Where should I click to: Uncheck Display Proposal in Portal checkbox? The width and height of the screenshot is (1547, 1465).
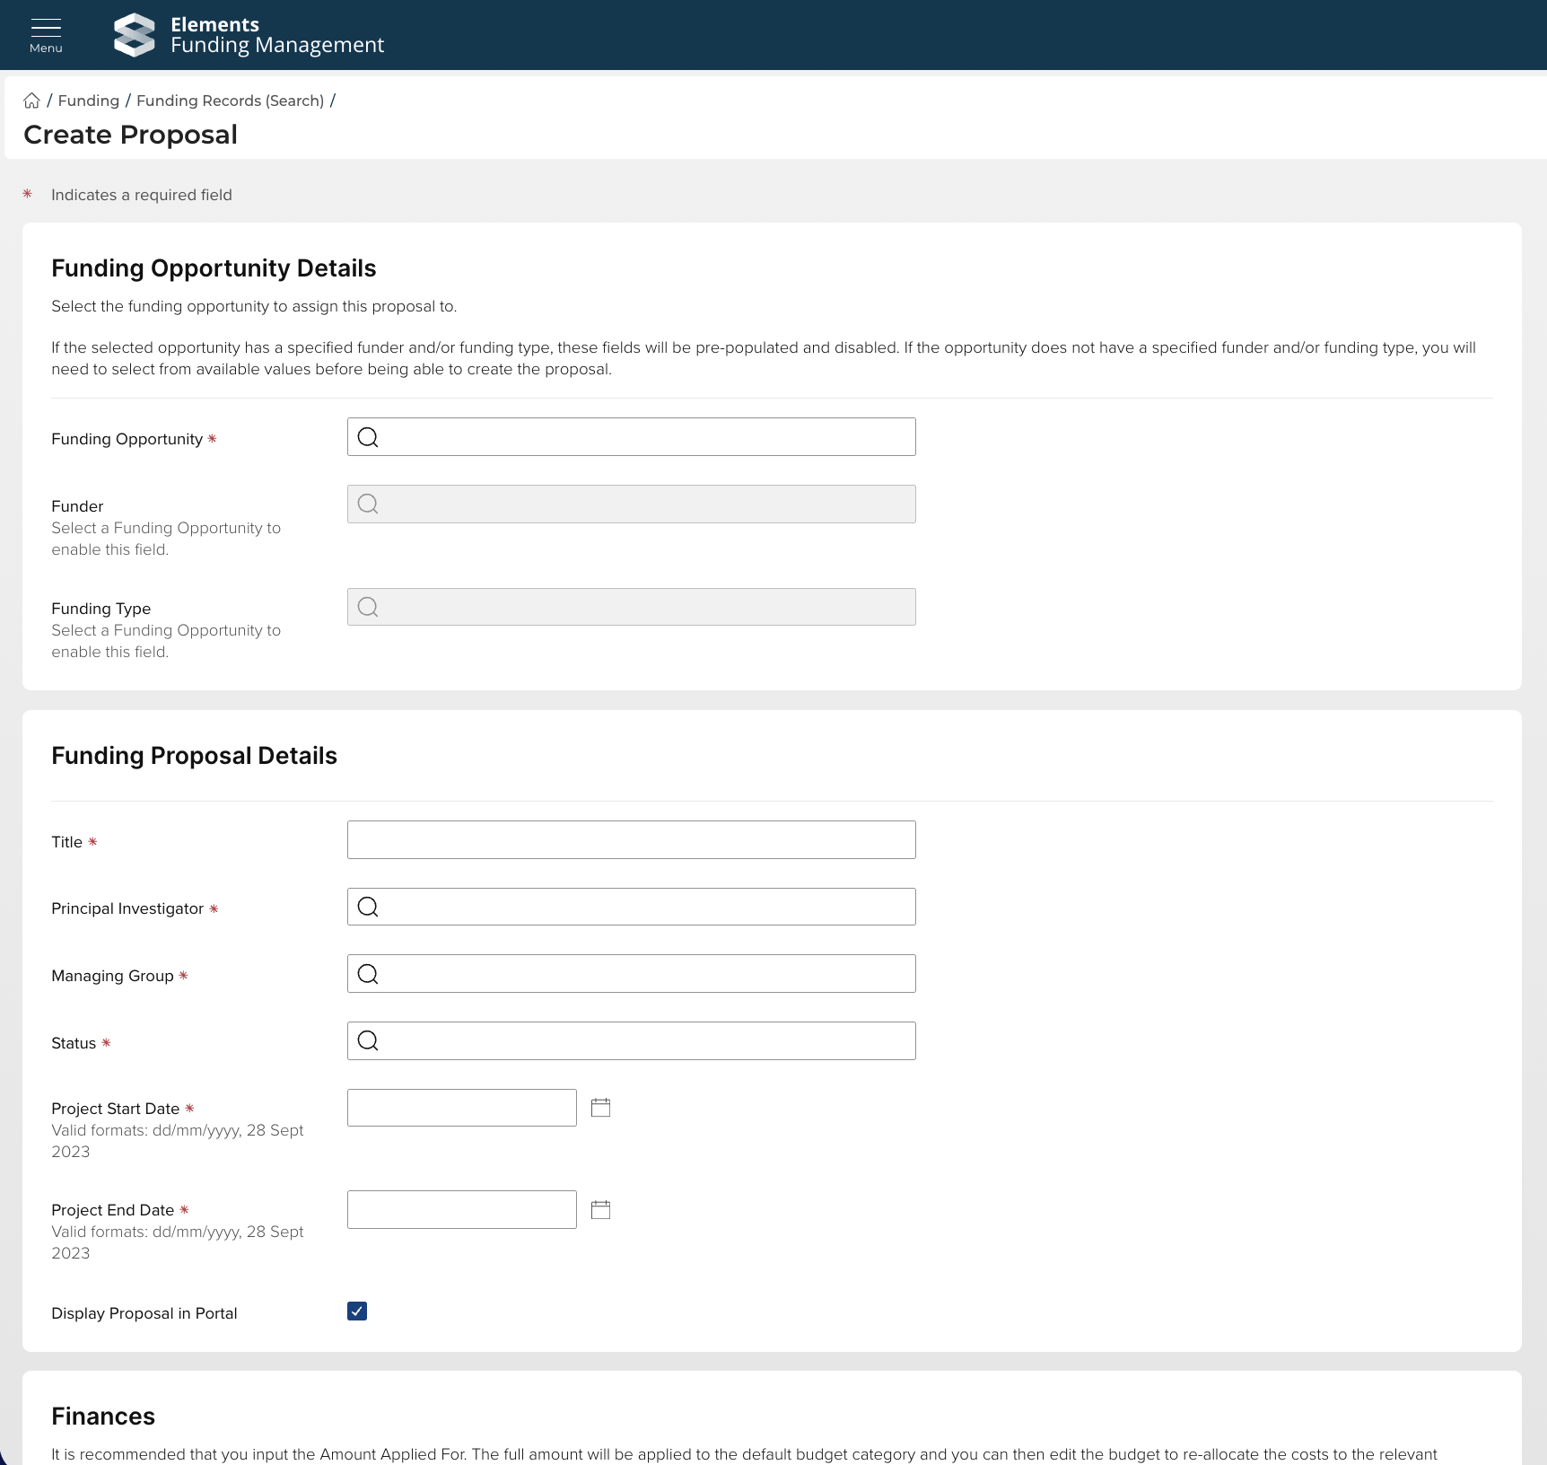pyautogui.click(x=357, y=1311)
